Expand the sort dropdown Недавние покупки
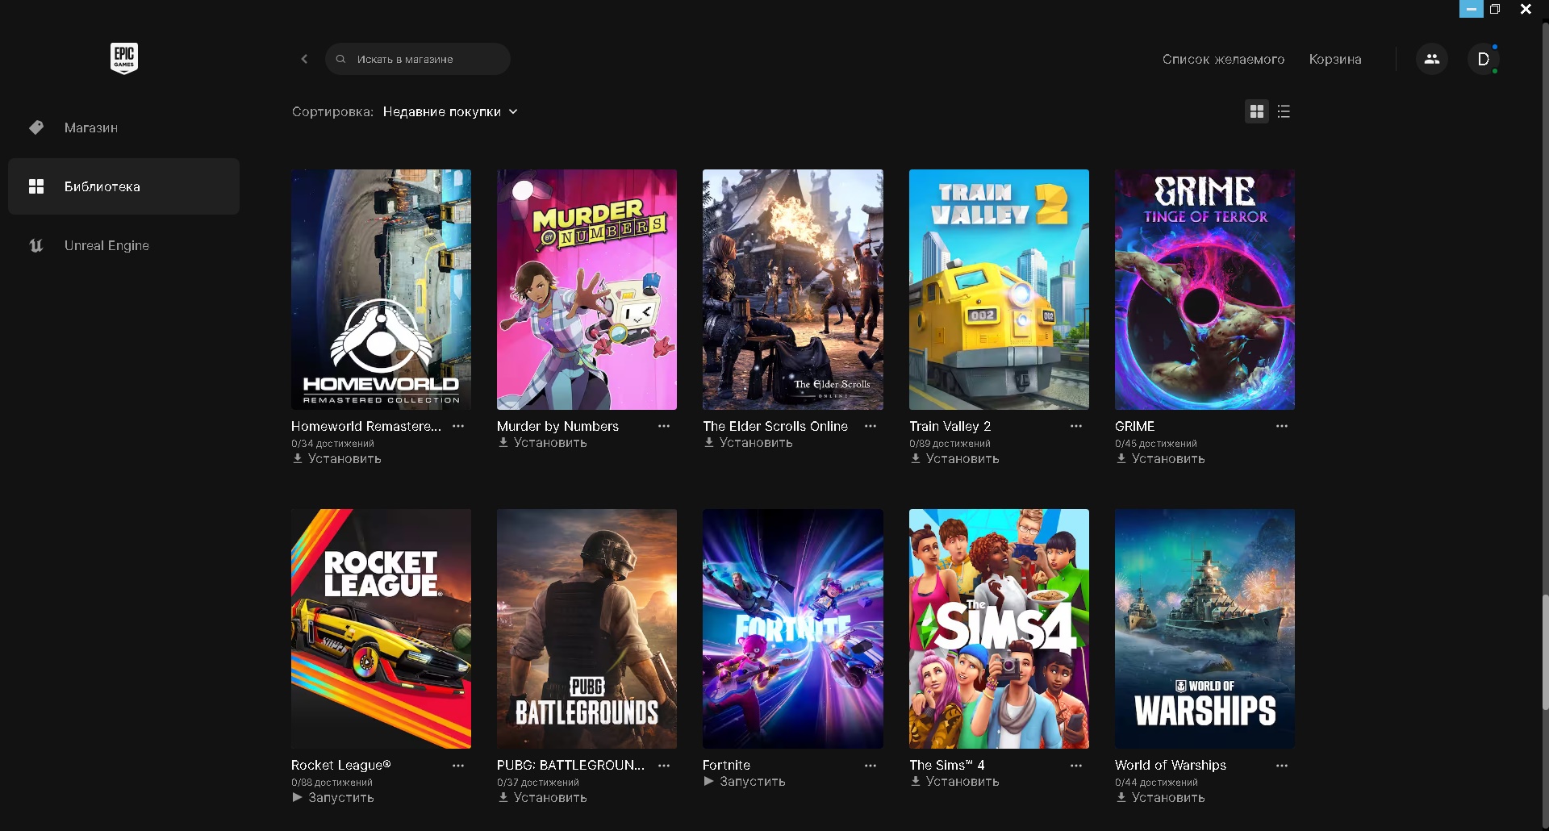 (450, 111)
